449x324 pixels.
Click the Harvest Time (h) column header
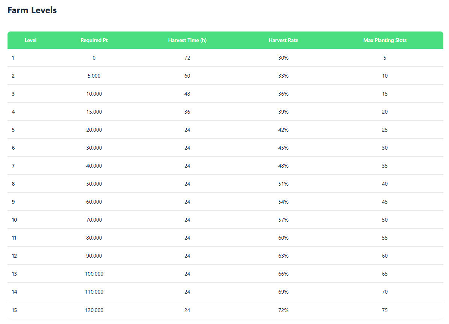pyautogui.click(x=187, y=40)
